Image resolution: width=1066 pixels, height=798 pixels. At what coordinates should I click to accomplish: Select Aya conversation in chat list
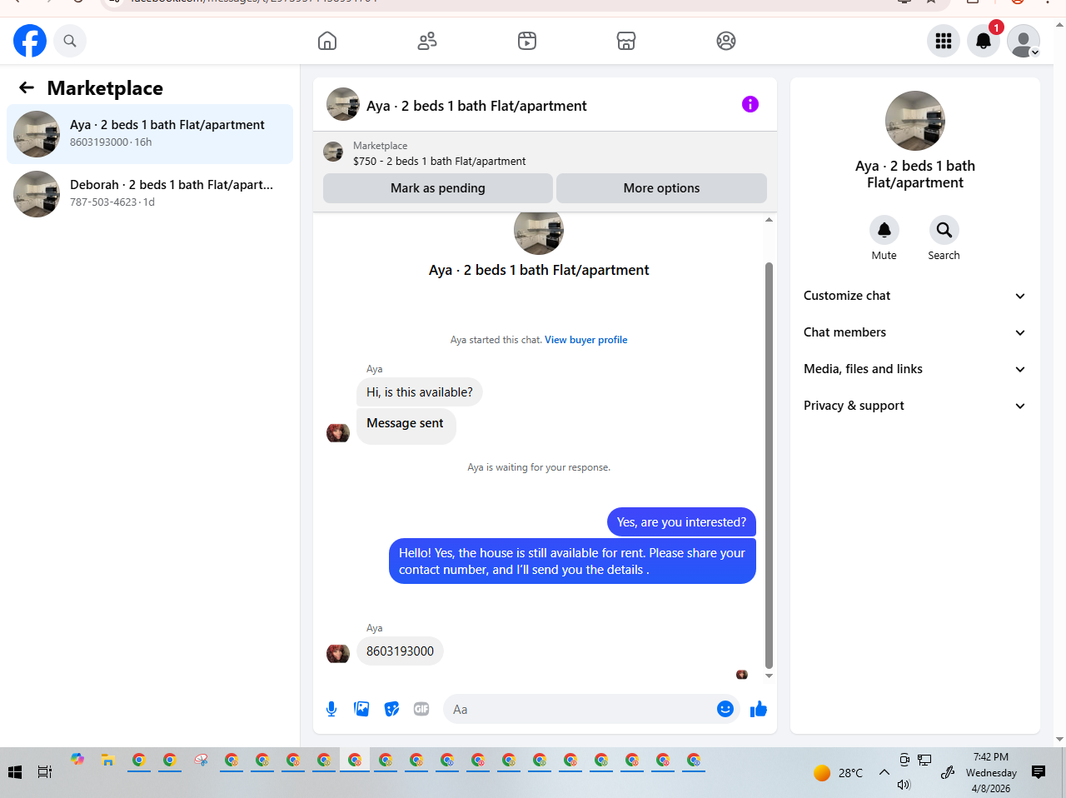click(x=150, y=134)
